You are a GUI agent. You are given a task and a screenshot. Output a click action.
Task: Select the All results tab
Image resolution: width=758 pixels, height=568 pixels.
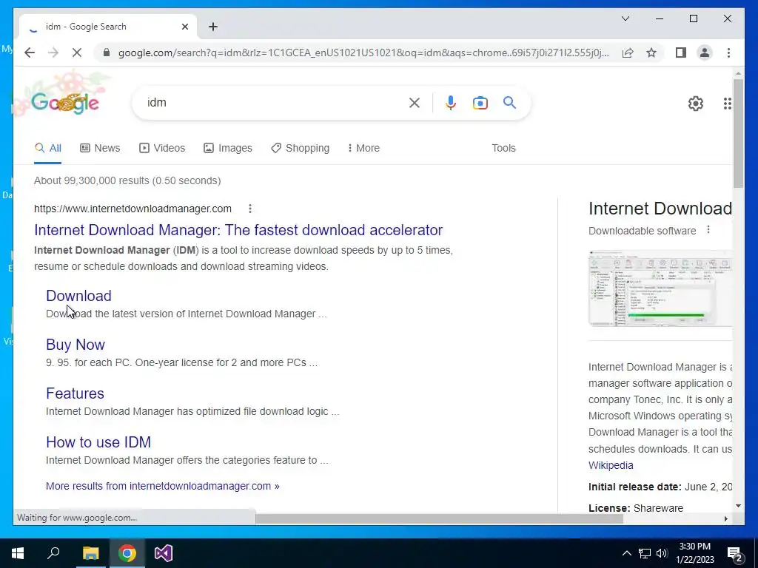(48, 148)
